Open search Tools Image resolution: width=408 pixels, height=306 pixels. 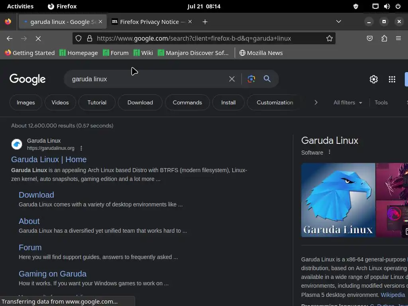381,102
